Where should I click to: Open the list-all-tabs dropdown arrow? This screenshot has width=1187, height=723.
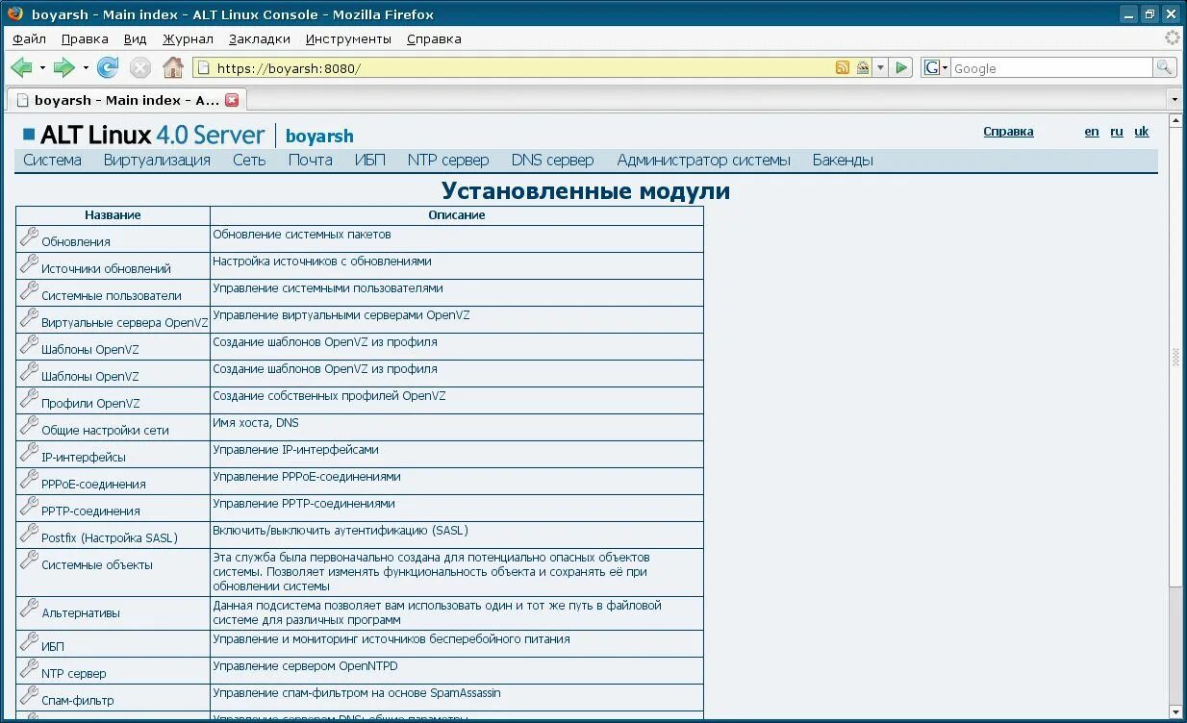[x=1174, y=99]
